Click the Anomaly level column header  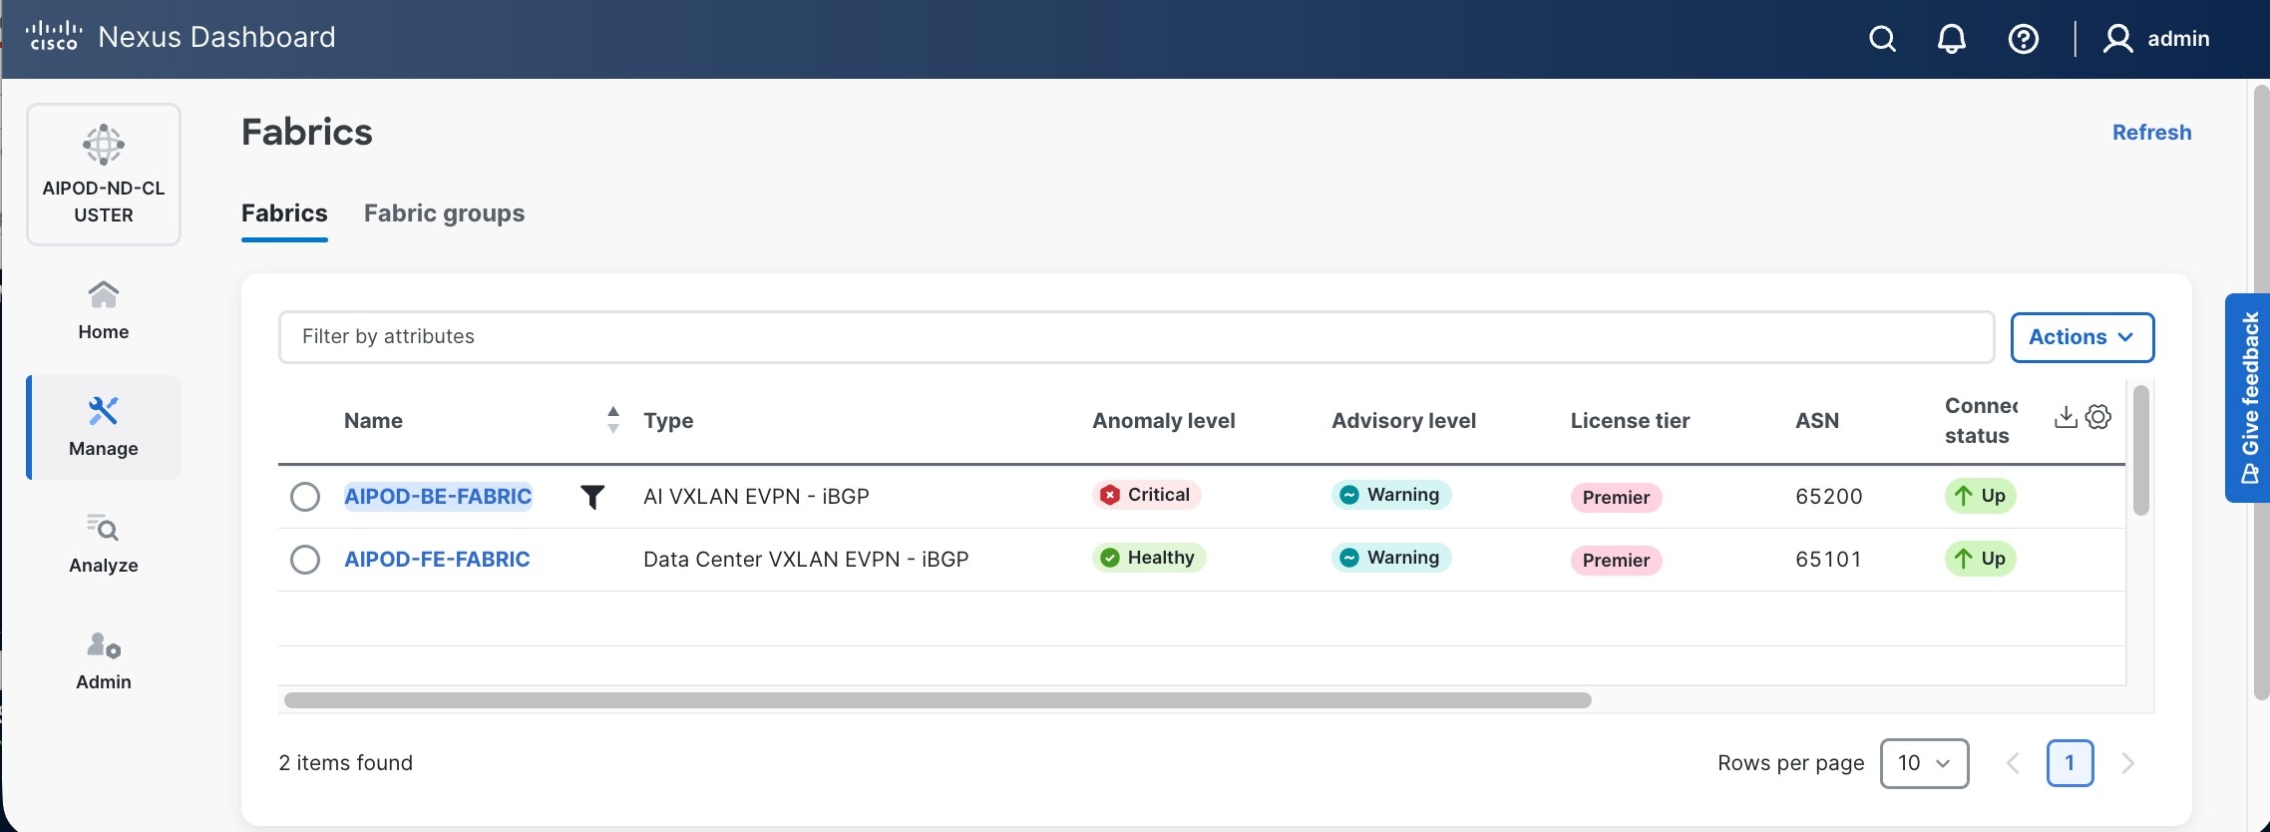coord(1163,421)
